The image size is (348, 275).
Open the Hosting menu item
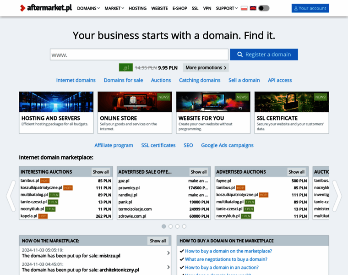click(137, 8)
